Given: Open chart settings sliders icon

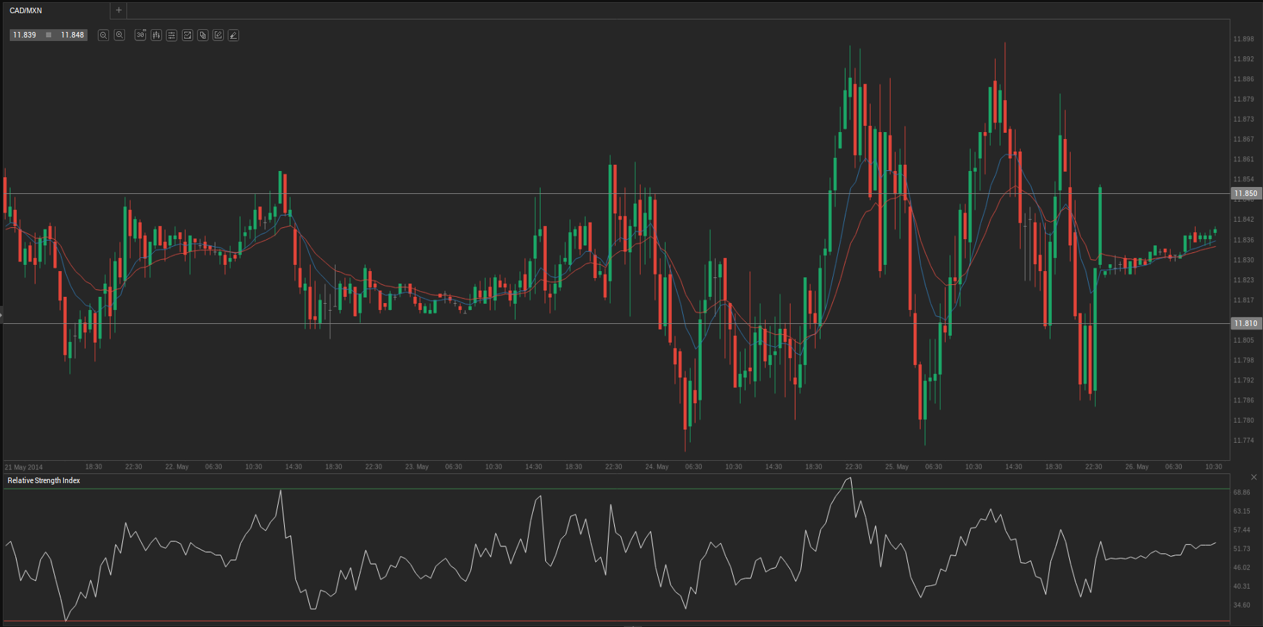Looking at the screenshot, I should pyautogui.click(x=172, y=35).
